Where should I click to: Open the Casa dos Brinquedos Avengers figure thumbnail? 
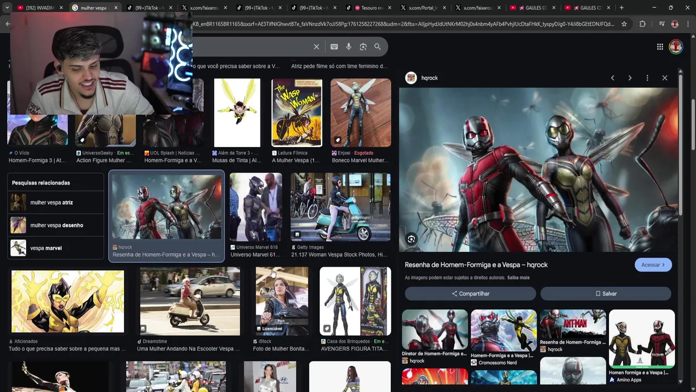pos(356,301)
